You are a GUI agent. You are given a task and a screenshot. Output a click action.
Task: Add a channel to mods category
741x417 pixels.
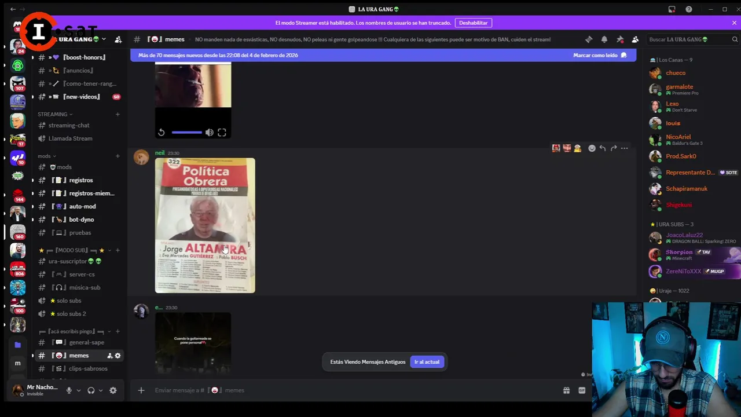pos(118,156)
